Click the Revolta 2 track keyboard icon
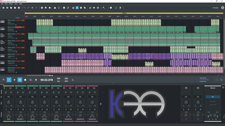The image size is (225, 126). click(2, 28)
